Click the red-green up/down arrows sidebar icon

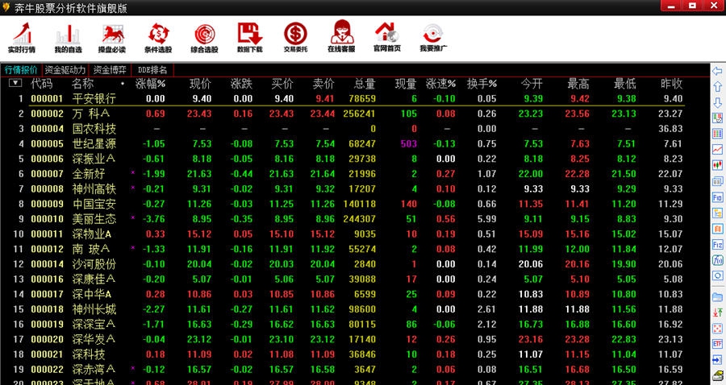point(717,313)
